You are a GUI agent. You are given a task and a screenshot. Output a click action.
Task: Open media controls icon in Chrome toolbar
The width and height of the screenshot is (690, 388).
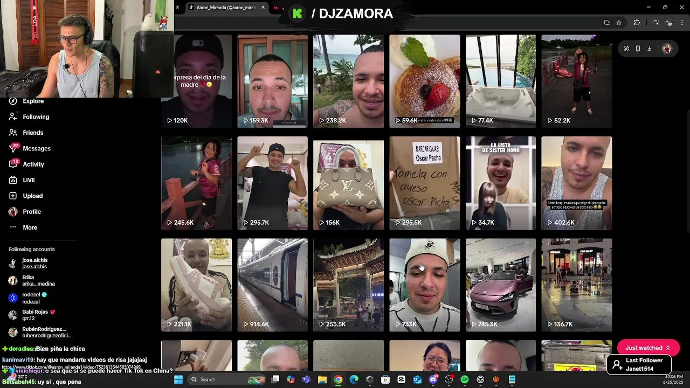pyautogui.click(x=655, y=23)
